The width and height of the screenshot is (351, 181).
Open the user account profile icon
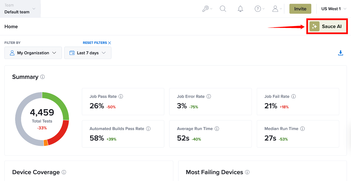(x=277, y=9)
